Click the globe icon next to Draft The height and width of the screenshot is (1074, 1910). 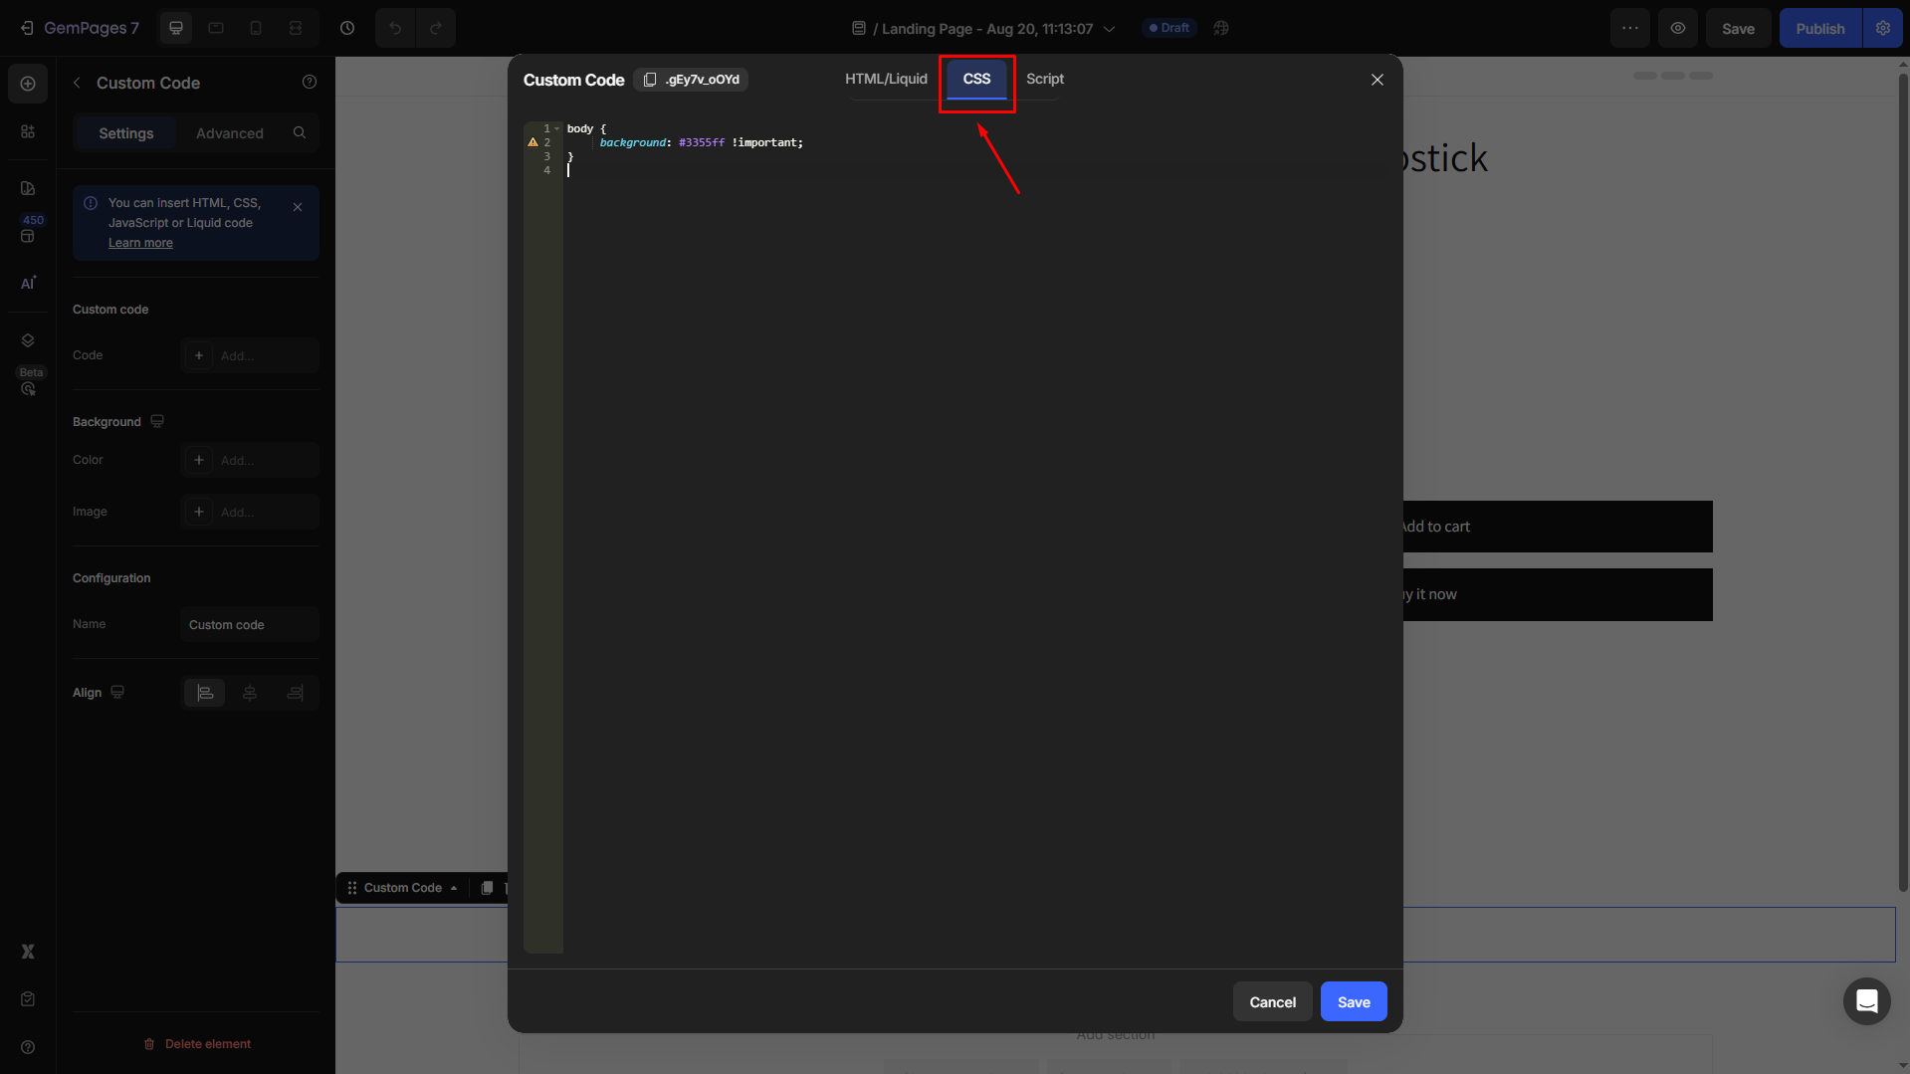[x=1221, y=28]
